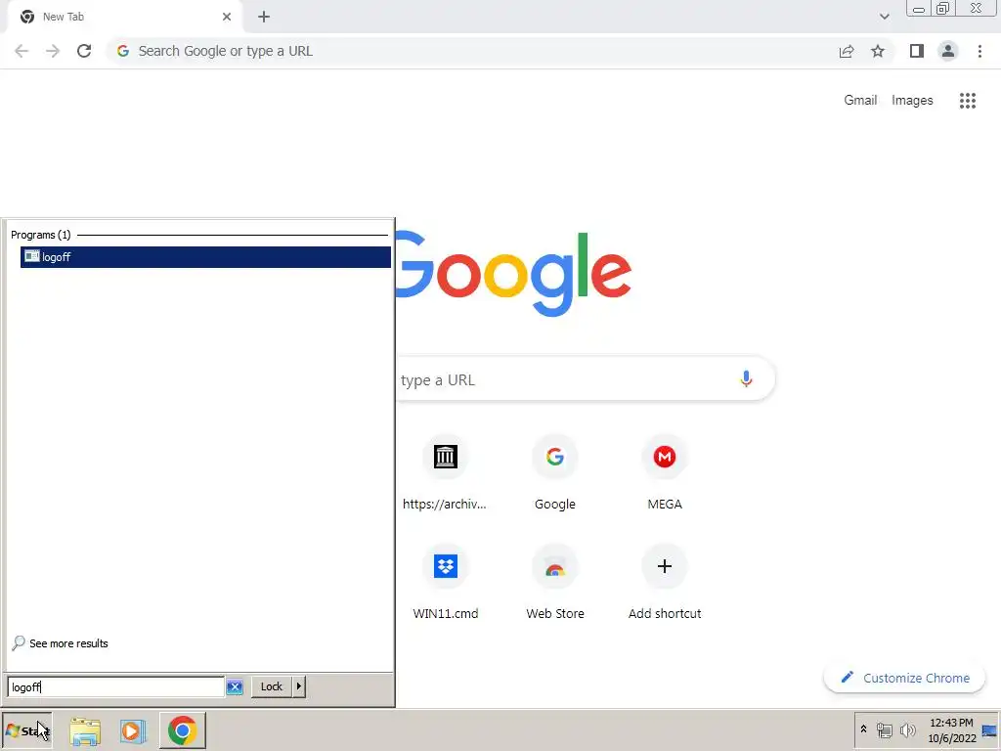Viewport: 1001px width, 751px height.
Task: Click the Programs (1) header
Action: click(41, 235)
